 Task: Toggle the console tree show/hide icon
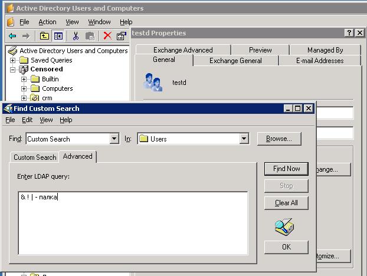pyautogui.click(x=58, y=36)
